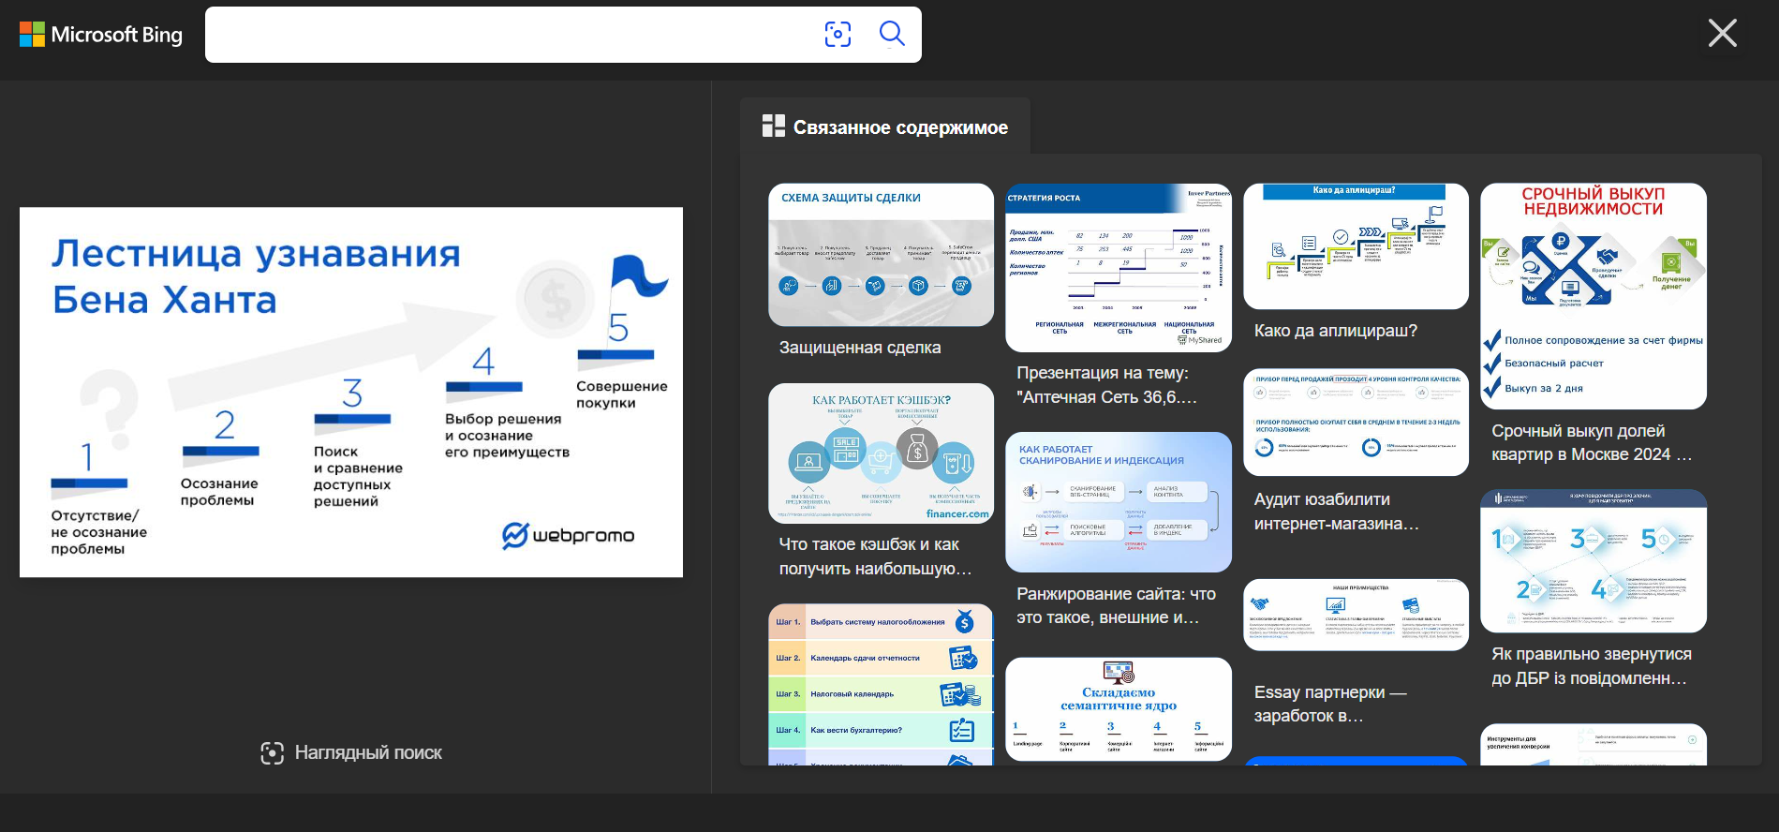
Task: Open the Ранжирование сайта result link
Action: (x=1117, y=606)
